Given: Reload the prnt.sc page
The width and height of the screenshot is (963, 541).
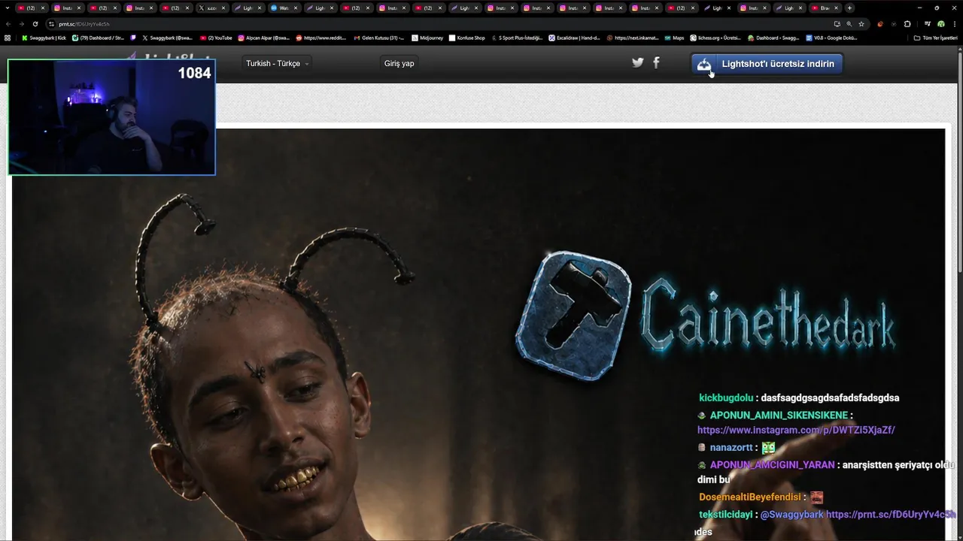Looking at the screenshot, I should [x=35, y=24].
